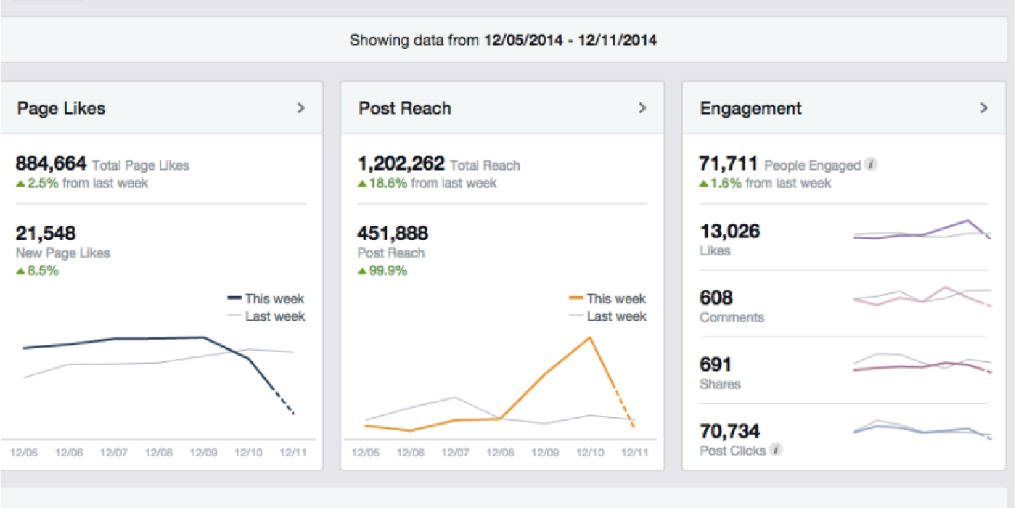
Task: Click New Page Likes label
Action: [x=63, y=253]
